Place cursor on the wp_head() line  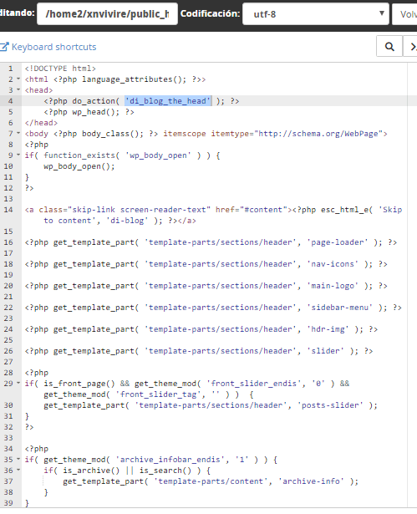[89, 112]
